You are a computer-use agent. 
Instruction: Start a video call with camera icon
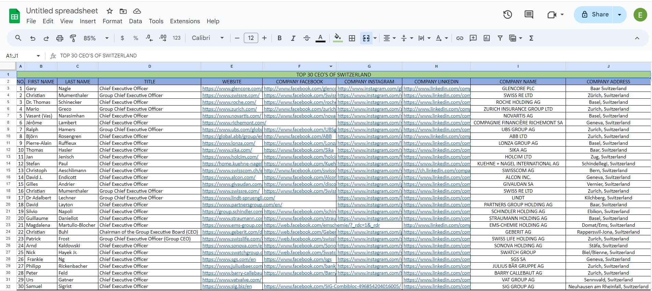point(552,15)
